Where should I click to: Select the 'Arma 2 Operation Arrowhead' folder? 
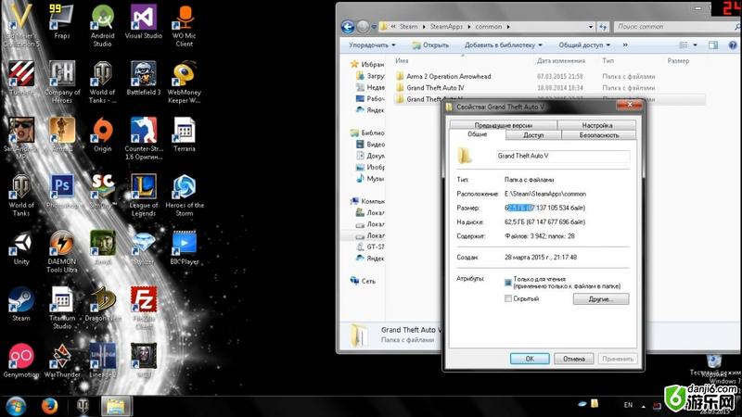tap(448, 76)
